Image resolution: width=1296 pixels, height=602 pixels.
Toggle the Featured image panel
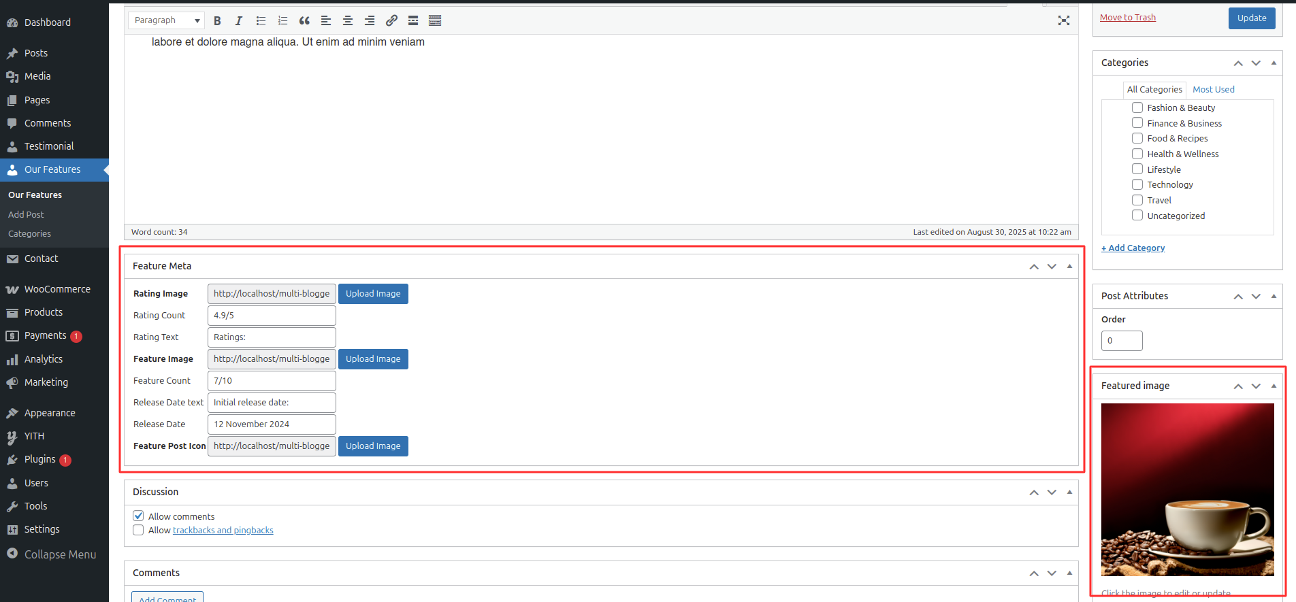pos(1274,386)
